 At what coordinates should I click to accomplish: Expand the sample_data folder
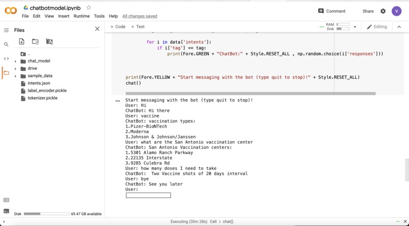click(x=15, y=76)
